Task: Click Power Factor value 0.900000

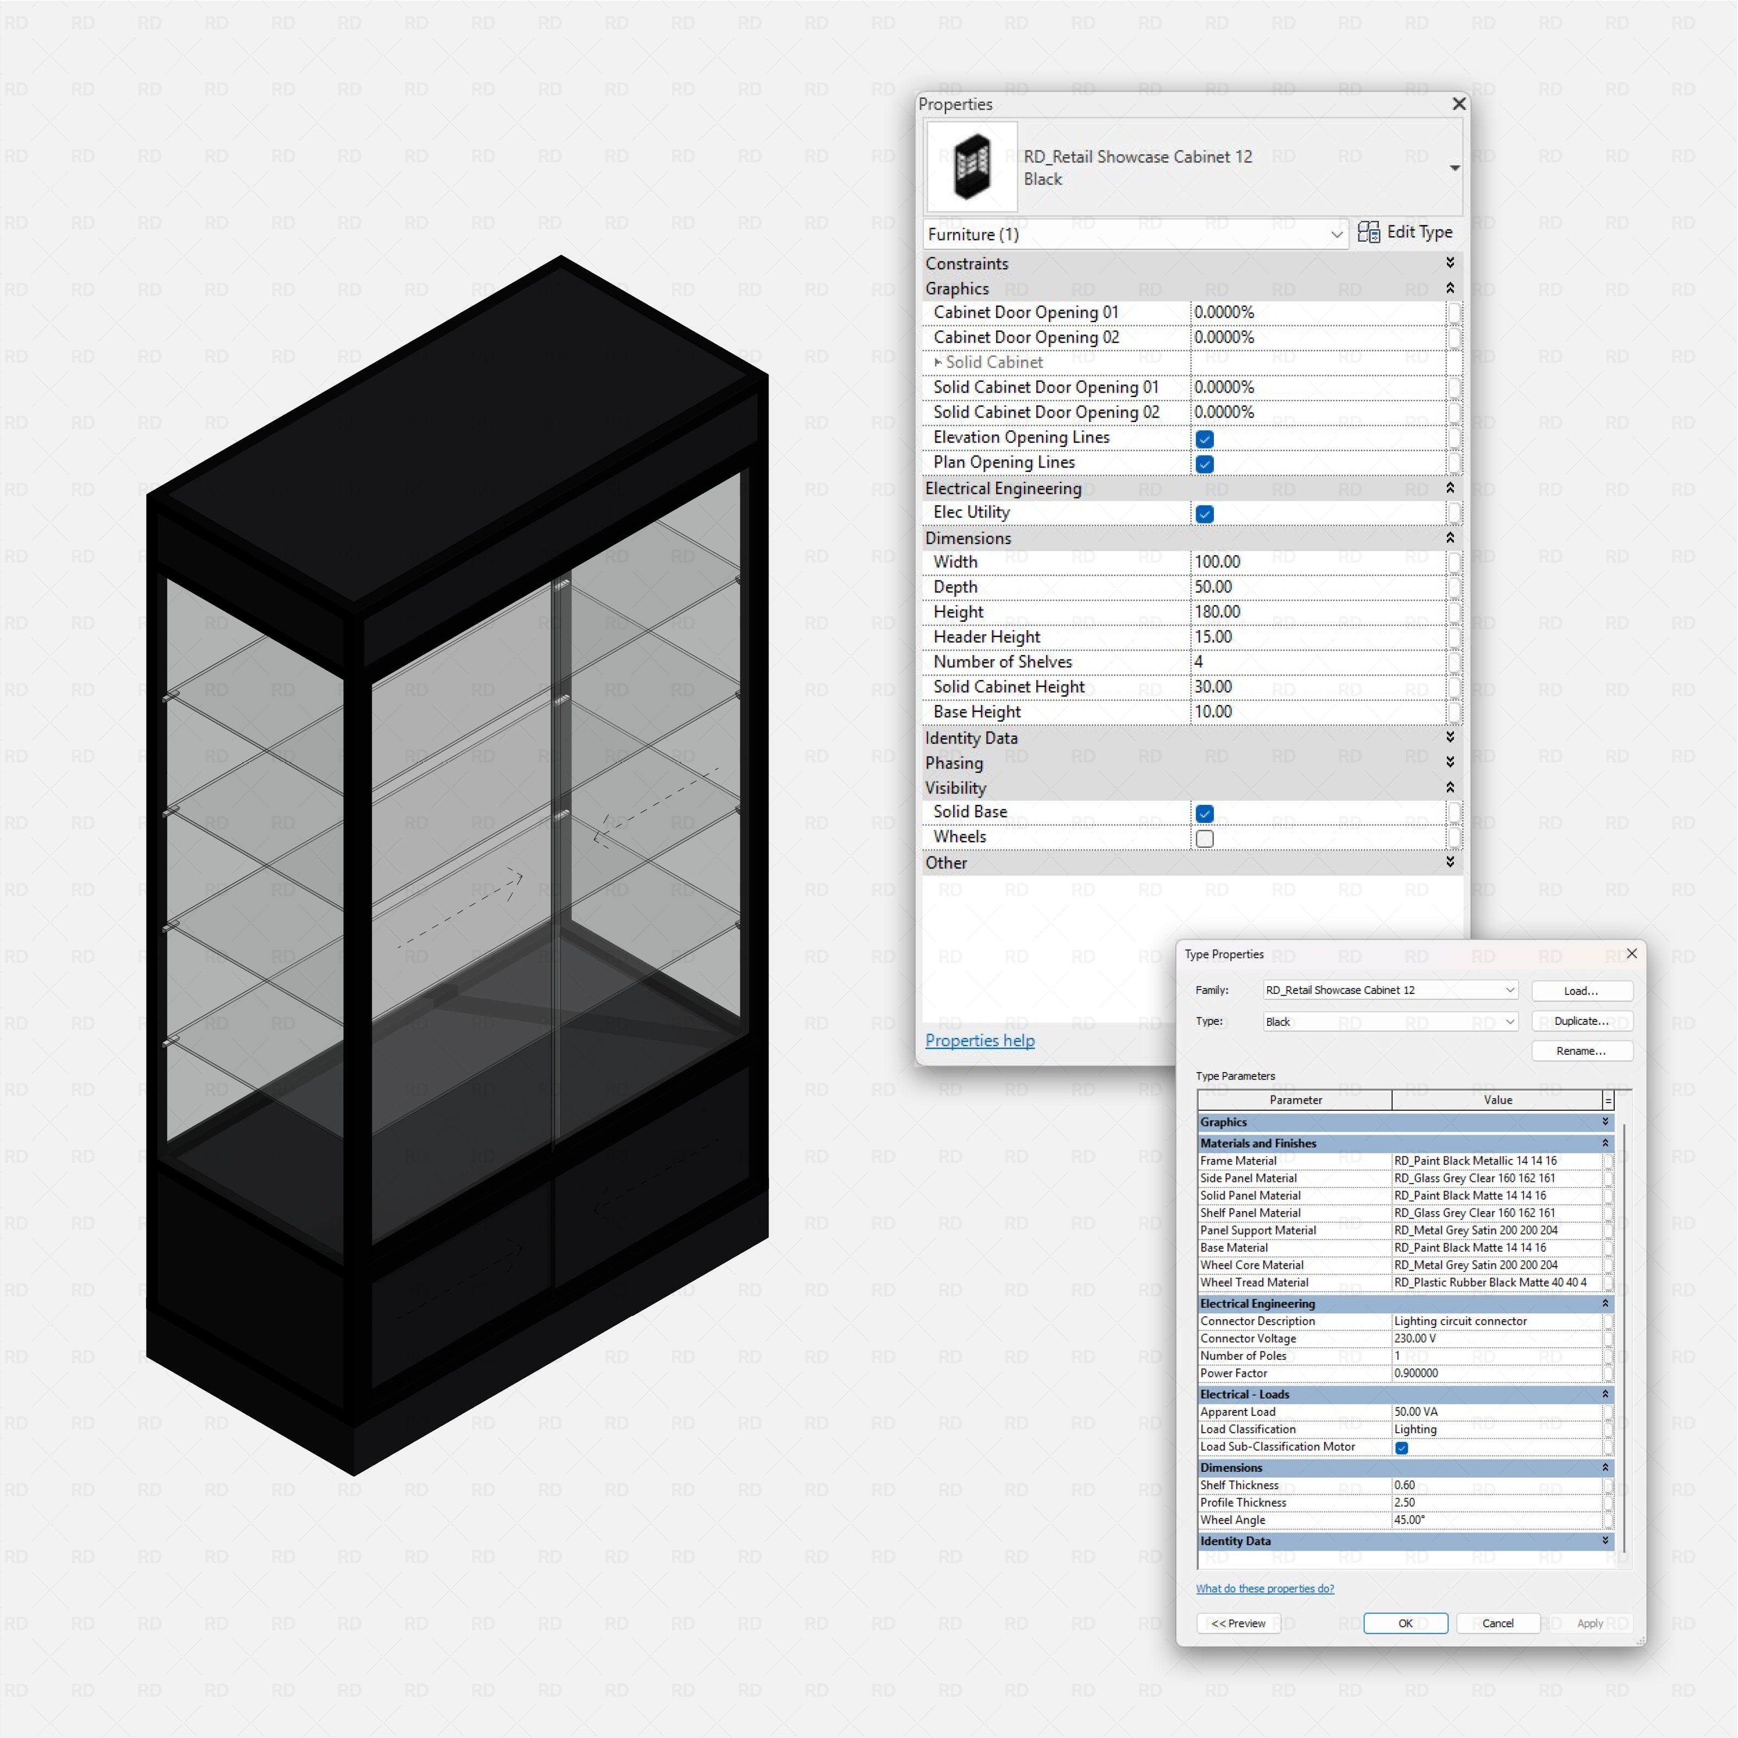Action: [x=1497, y=1373]
